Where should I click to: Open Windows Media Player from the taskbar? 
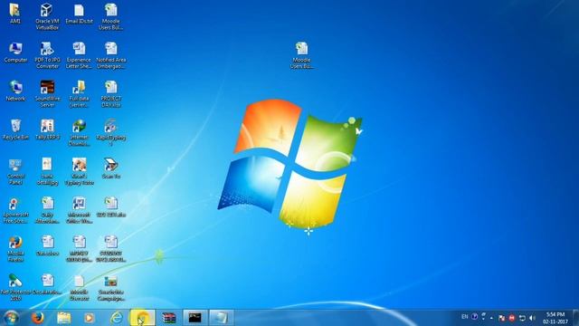click(x=89, y=318)
